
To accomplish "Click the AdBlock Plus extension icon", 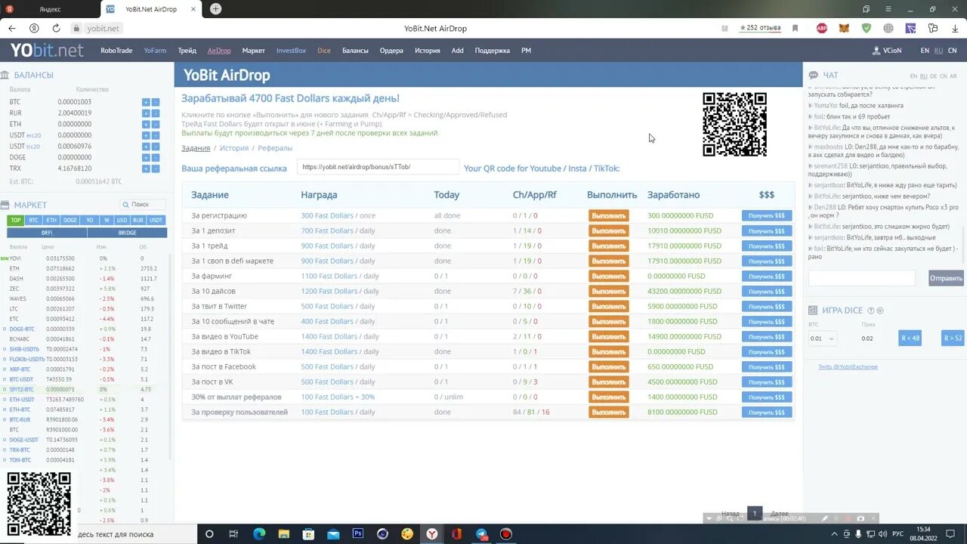I will [822, 28].
